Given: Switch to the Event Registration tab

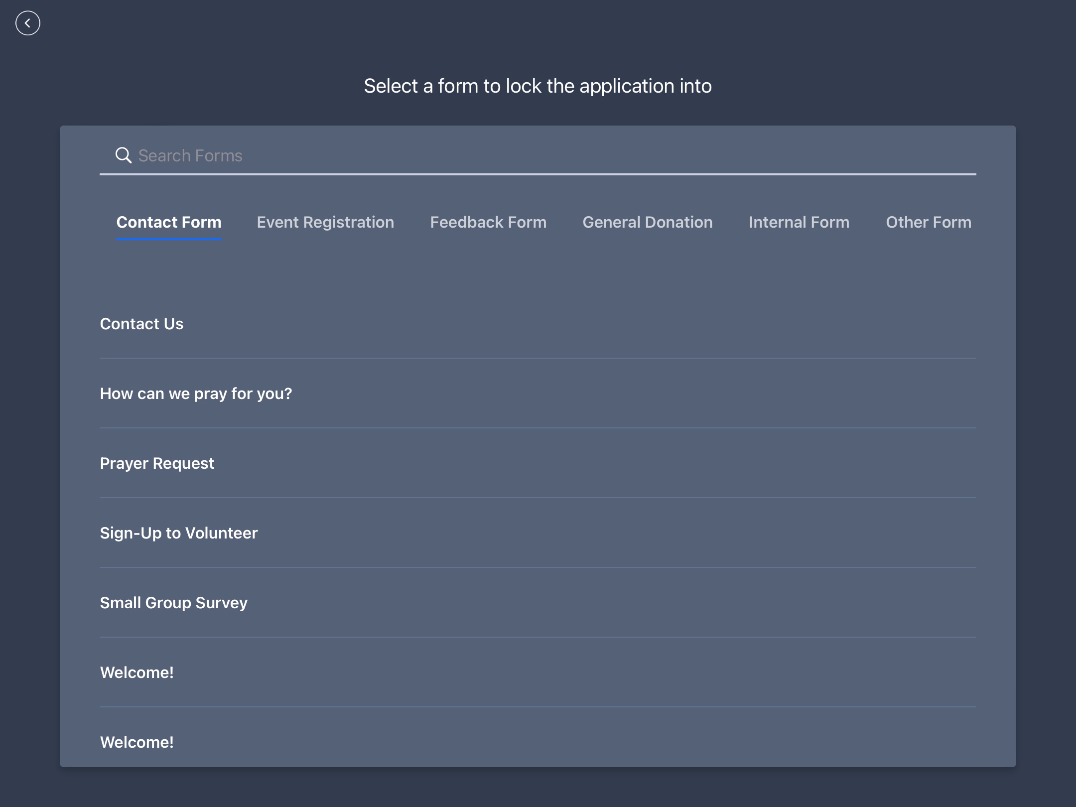Looking at the screenshot, I should pyautogui.click(x=325, y=222).
